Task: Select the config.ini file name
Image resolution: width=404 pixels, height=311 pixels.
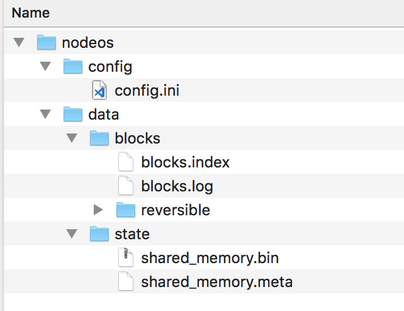Action: coord(147,91)
